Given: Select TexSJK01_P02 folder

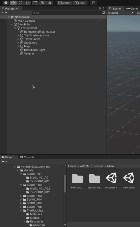Looking at the screenshot, I should point(38,192).
